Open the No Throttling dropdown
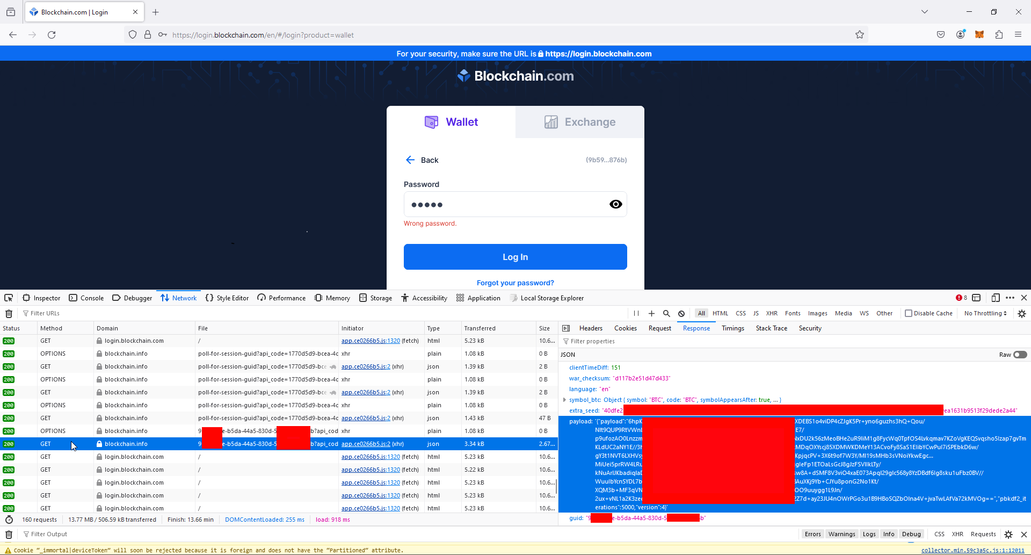Image resolution: width=1031 pixels, height=555 pixels. [985, 313]
